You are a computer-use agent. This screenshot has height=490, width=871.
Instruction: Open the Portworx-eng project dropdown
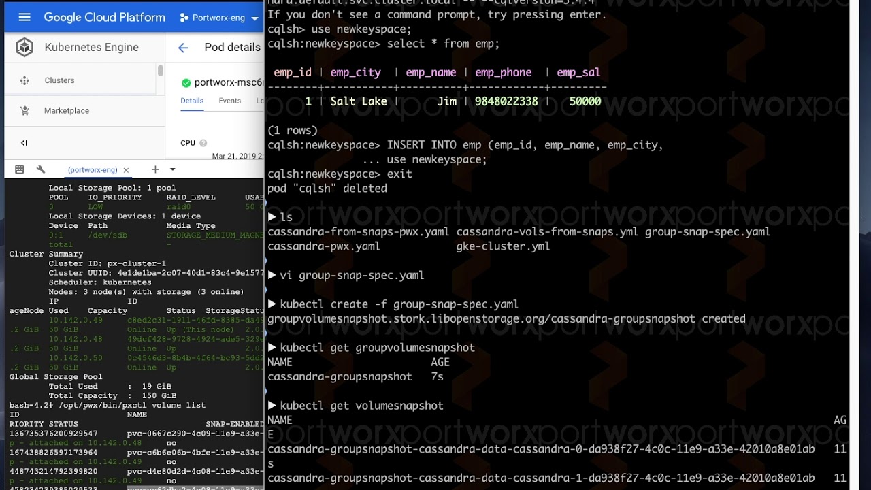coord(218,17)
